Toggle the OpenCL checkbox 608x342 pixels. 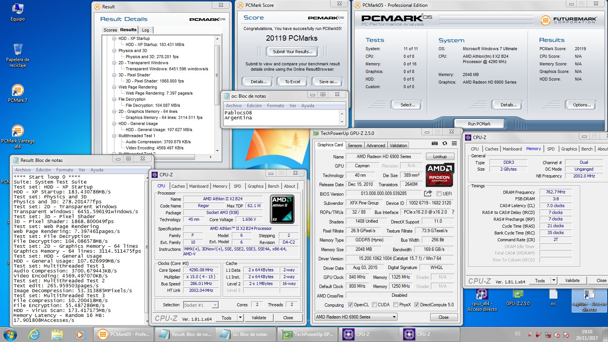[350, 305]
